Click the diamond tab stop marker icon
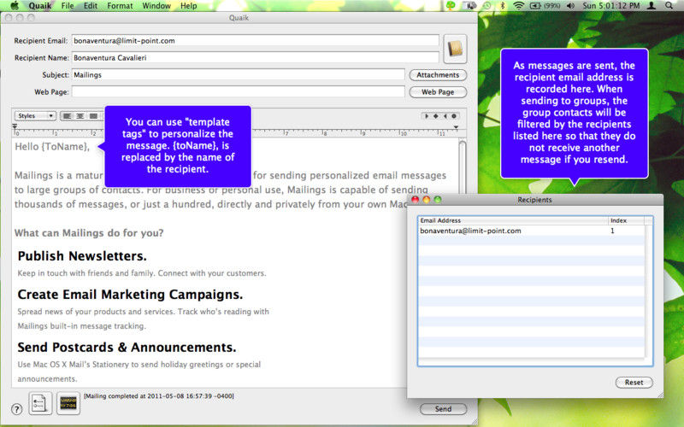This screenshot has width=684, height=427. 435,116
